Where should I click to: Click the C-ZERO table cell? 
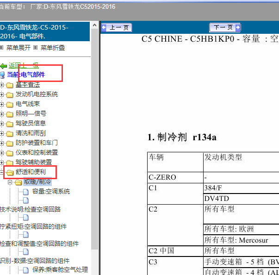pyautogui.click(x=175, y=177)
